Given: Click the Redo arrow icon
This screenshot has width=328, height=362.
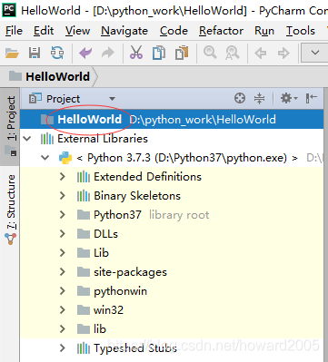Looking at the screenshot, I should click(108, 54).
